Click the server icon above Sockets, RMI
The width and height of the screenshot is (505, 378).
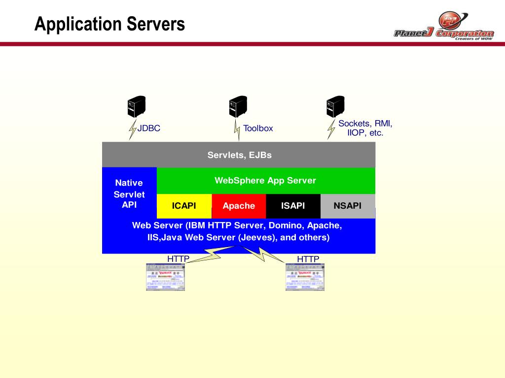[x=335, y=106]
